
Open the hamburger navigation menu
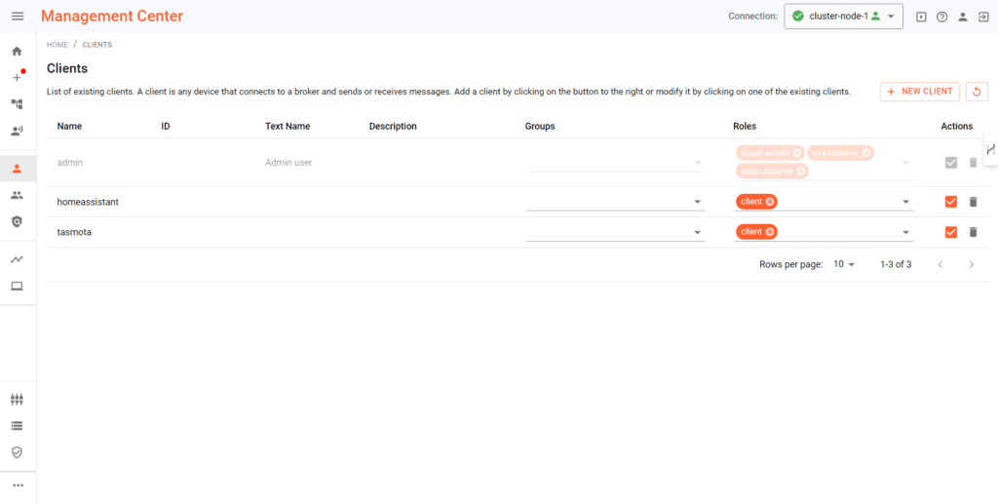click(18, 17)
